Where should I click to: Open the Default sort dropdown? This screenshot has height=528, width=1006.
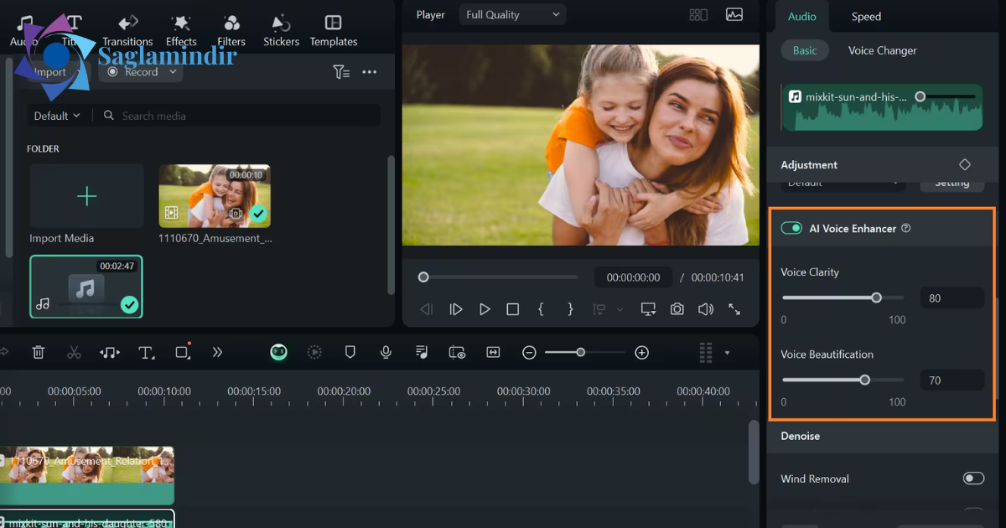point(57,116)
